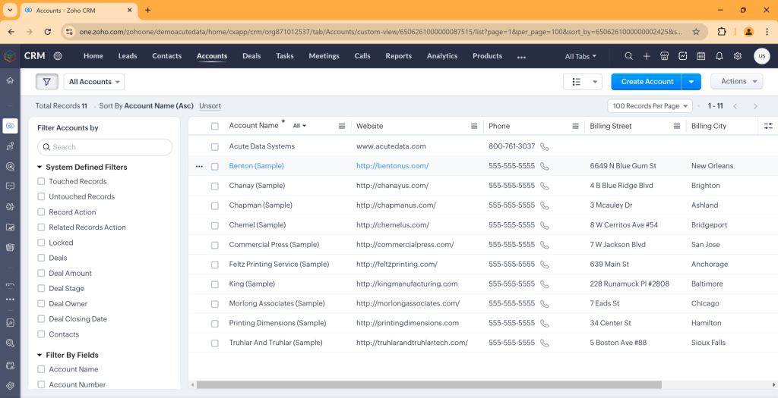Image resolution: width=778 pixels, height=398 pixels.
Task: Go to next page arrow
Action: click(x=755, y=106)
